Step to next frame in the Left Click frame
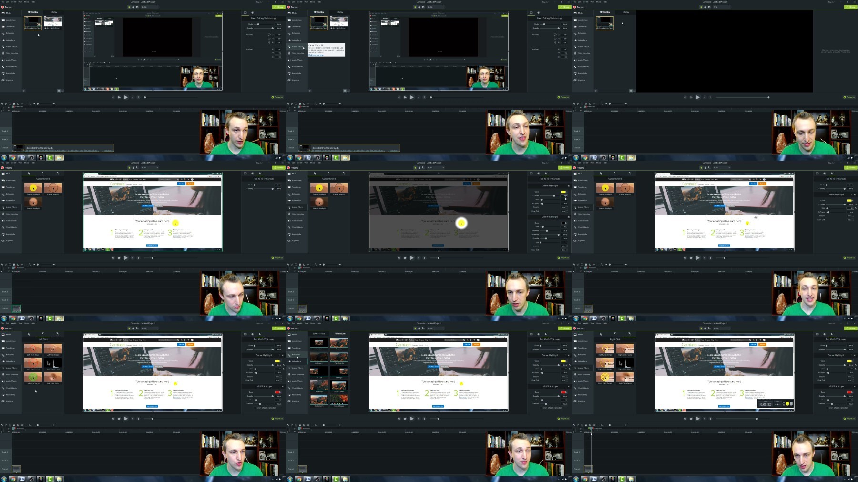Image resolution: width=858 pixels, height=482 pixels. coord(119,419)
